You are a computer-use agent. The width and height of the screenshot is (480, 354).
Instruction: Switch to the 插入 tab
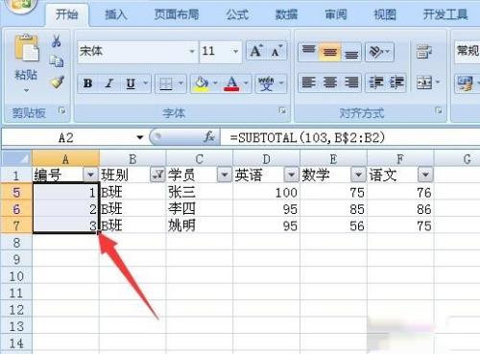[x=116, y=14]
